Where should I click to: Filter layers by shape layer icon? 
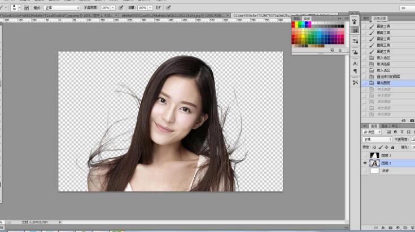pyautogui.click(x=408, y=132)
